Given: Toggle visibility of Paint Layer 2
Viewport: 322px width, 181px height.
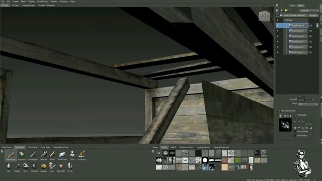Looking at the screenshot, I should 277,47.
